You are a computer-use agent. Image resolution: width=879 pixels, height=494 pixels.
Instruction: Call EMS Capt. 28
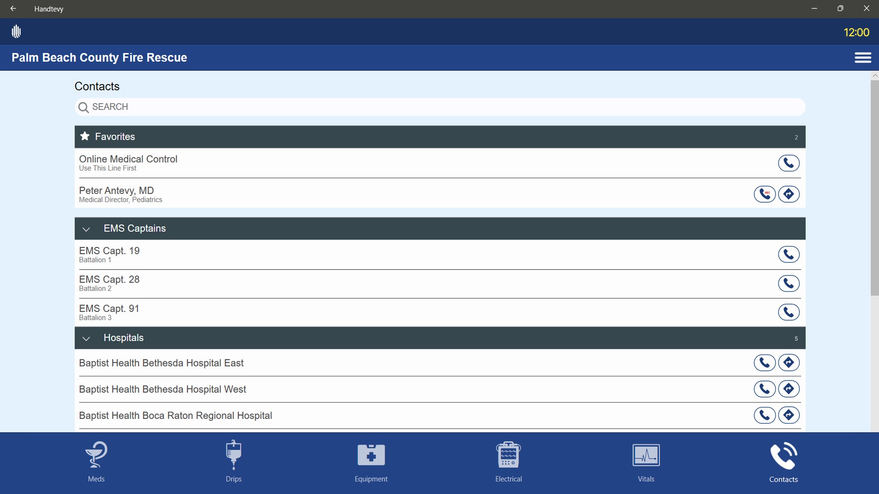789,283
